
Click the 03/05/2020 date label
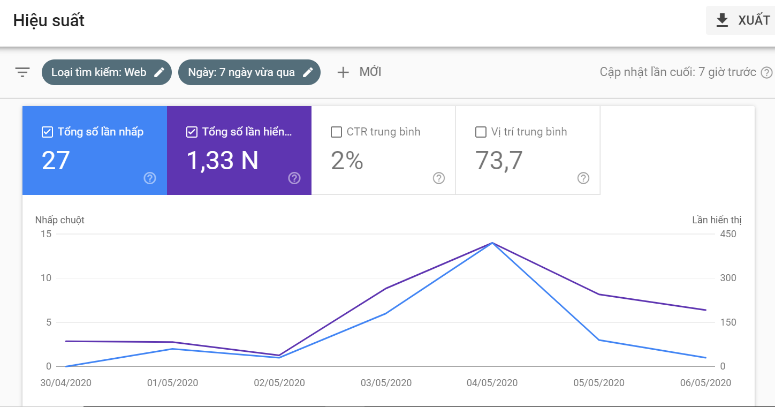click(x=386, y=383)
